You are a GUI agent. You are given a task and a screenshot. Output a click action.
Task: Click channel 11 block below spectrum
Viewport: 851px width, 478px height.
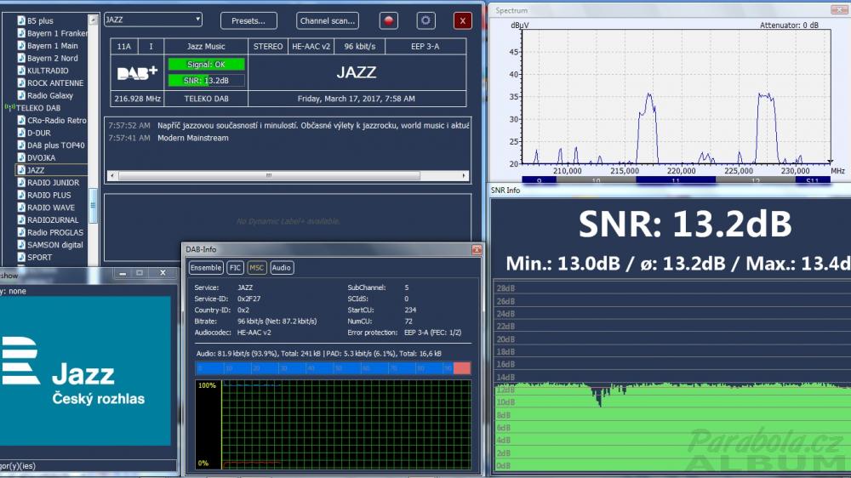(x=676, y=179)
